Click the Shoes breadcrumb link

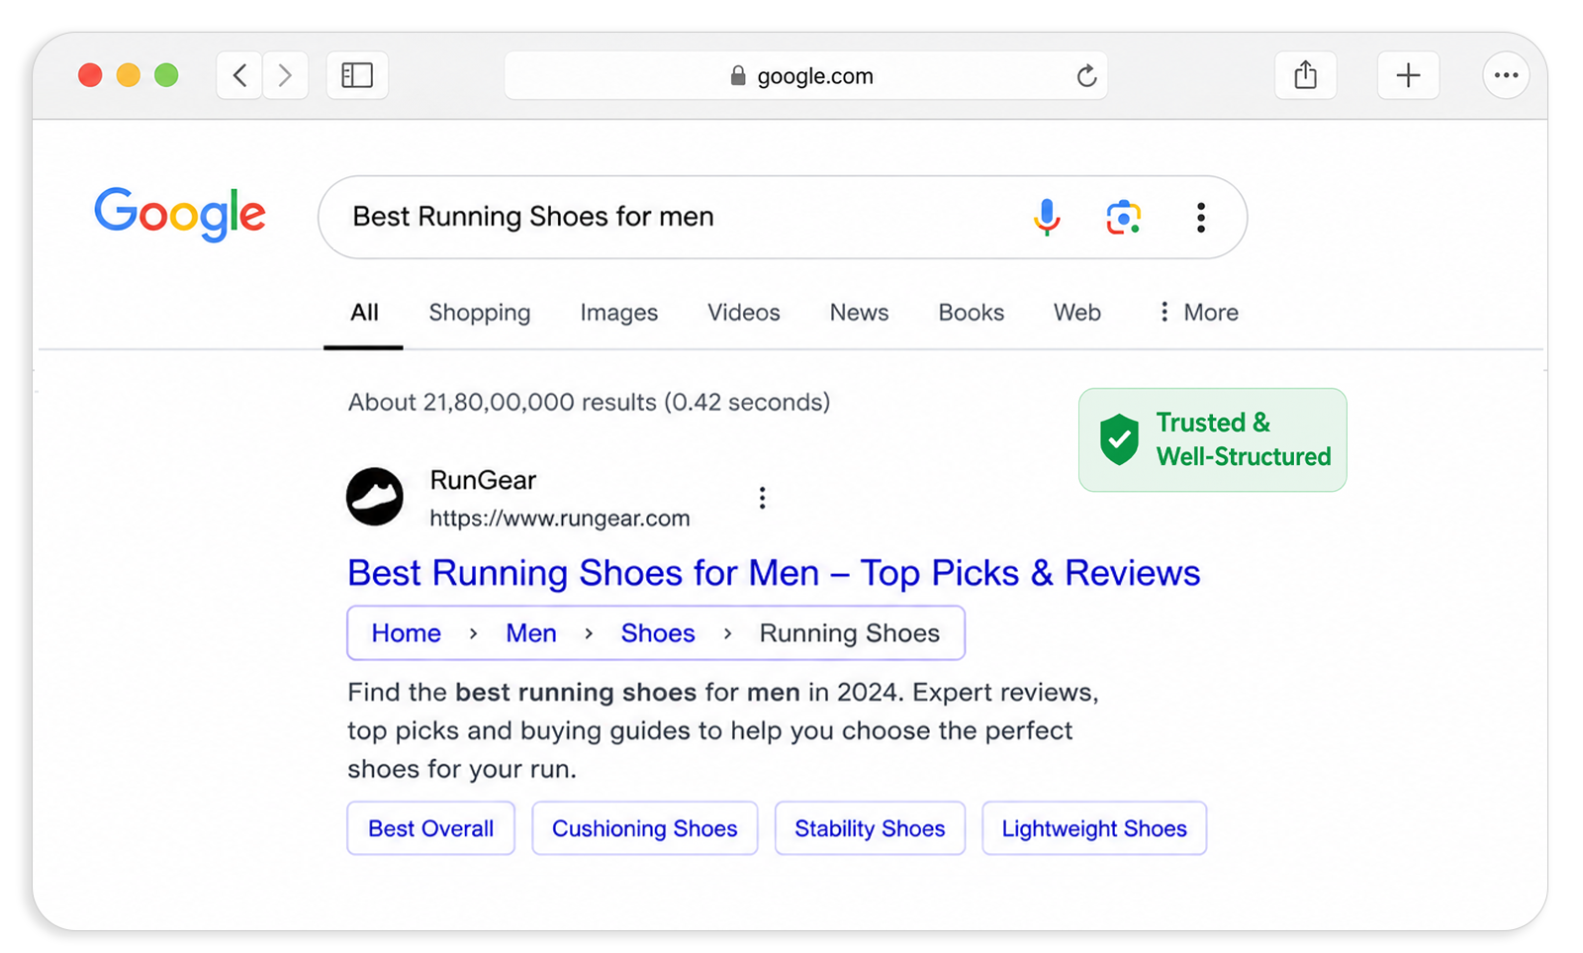tap(658, 633)
